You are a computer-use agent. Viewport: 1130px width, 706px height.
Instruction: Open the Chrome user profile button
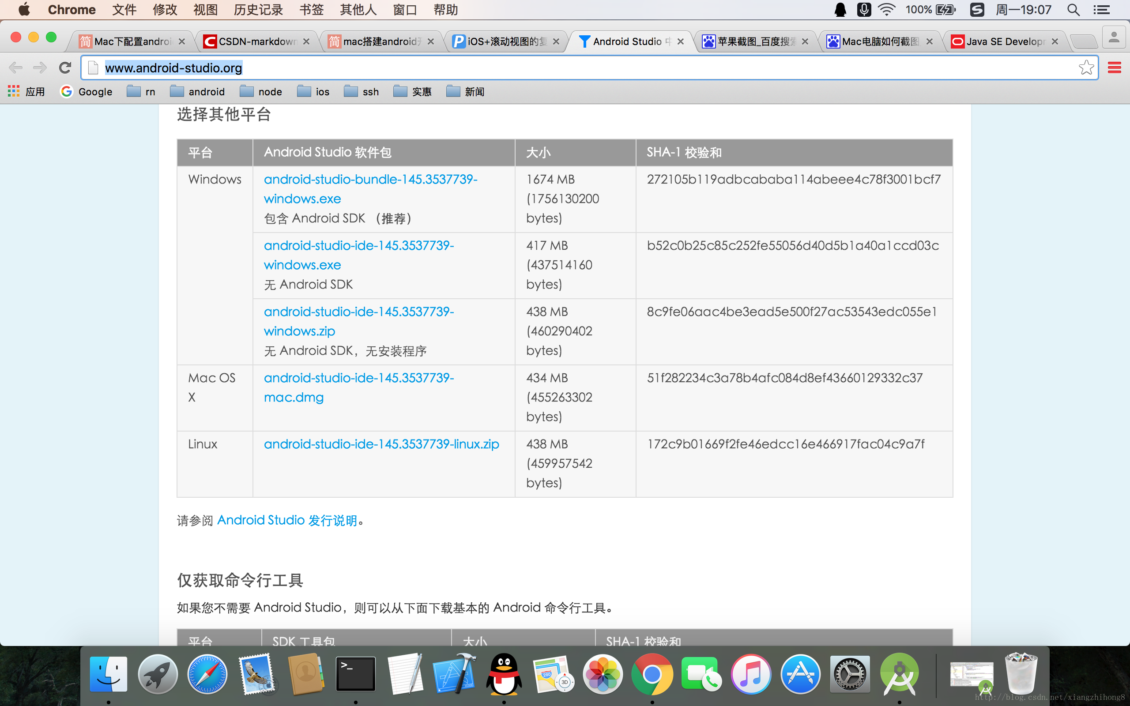coord(1114,38)
